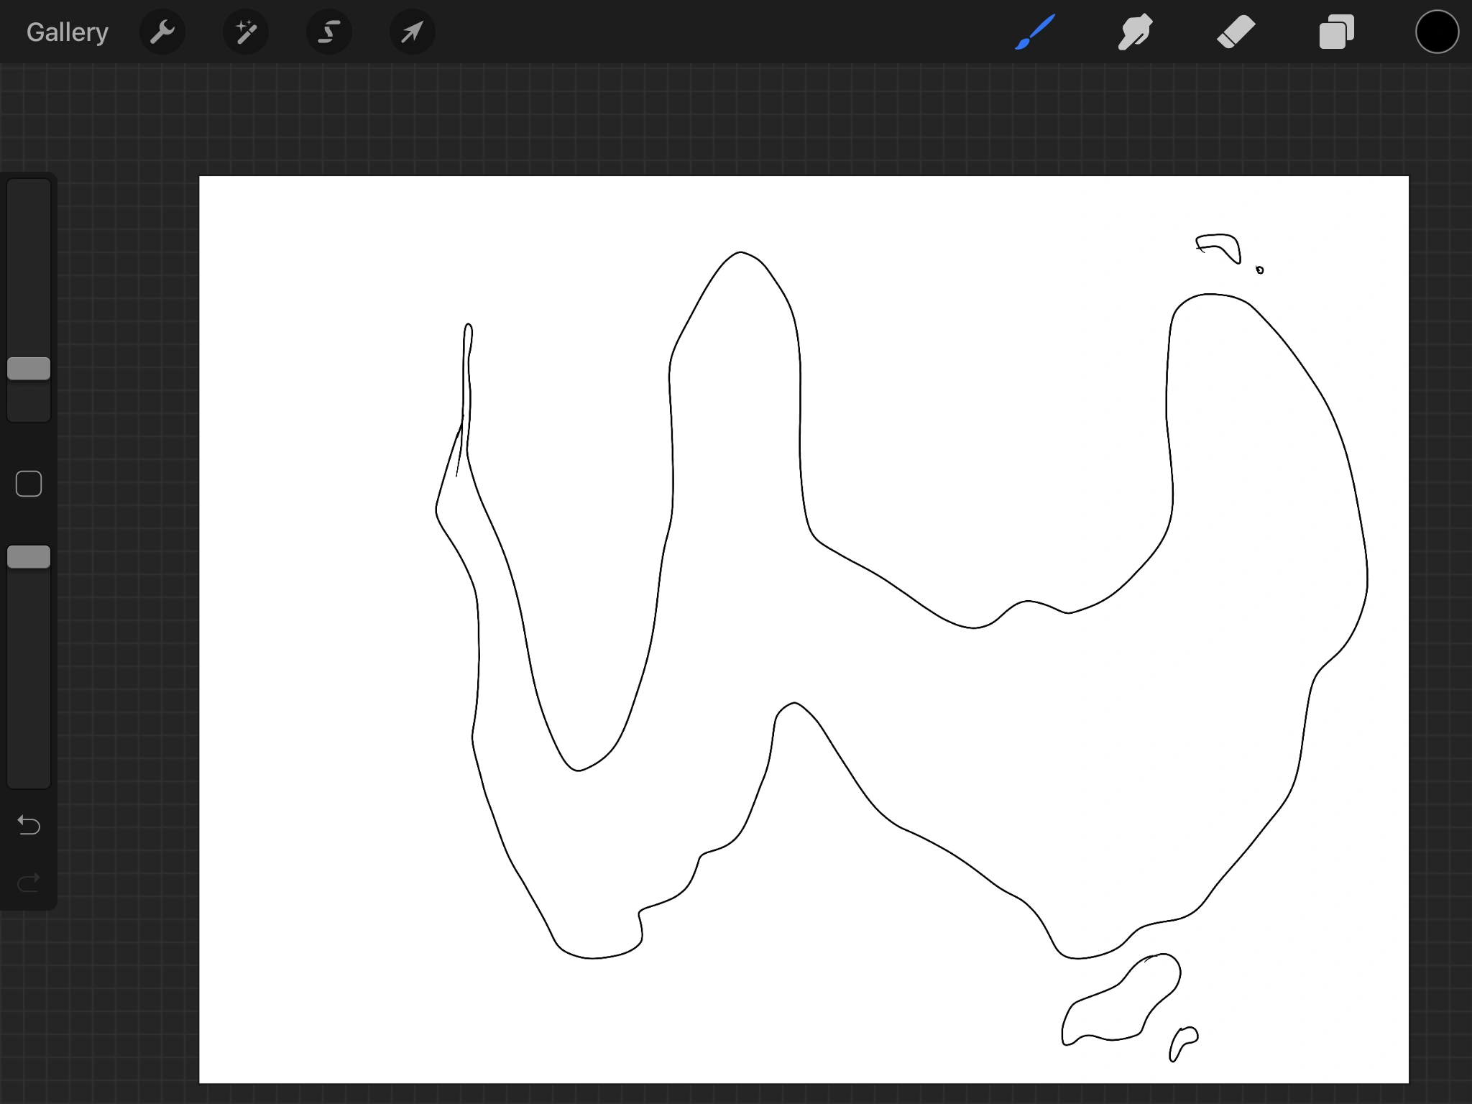Open the Actions wrench menu

[x=162, y=32]
